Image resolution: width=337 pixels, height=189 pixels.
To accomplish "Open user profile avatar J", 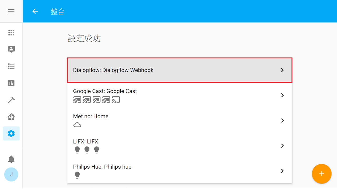I will click(x=11, y=174).
